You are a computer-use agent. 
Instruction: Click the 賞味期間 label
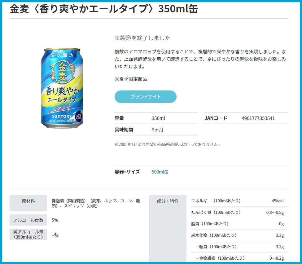pos(124,130)
